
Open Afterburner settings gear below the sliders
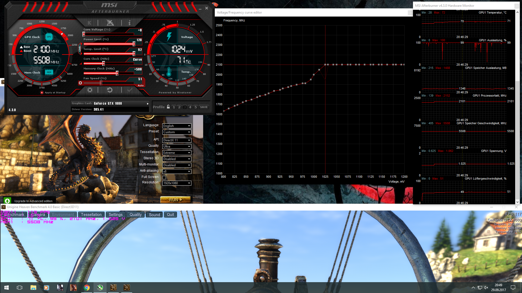coord(90,90)
